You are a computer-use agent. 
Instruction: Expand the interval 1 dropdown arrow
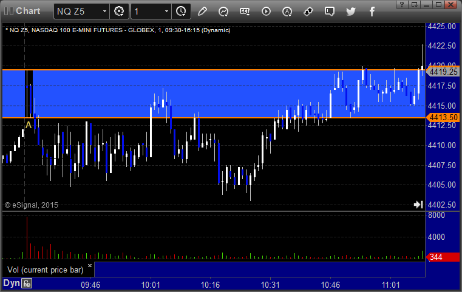[x=166, y=12]
